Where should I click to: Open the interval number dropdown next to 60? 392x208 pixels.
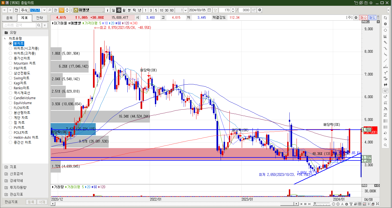pos(186,10)
